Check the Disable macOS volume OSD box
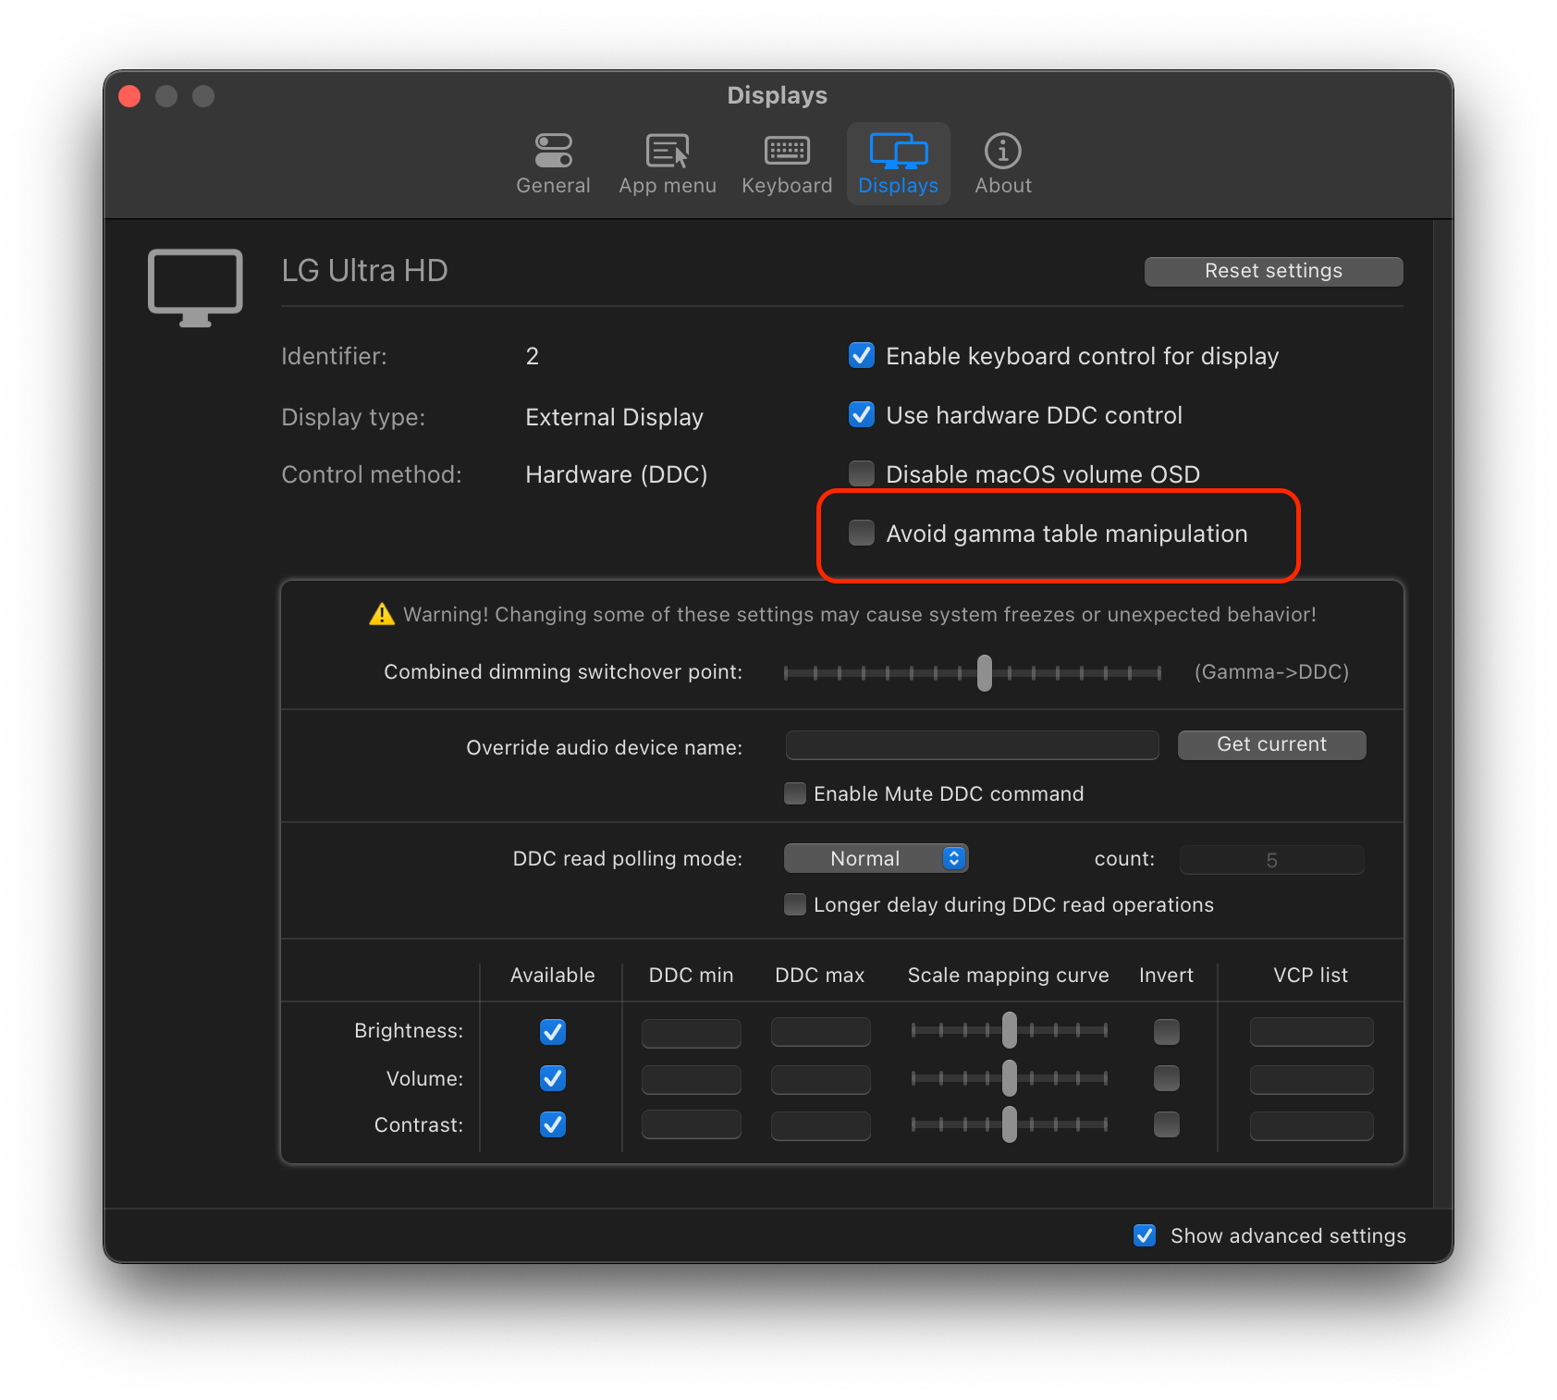Image resolution: width=1557 pixels, height=1400 pixels. 861,473
